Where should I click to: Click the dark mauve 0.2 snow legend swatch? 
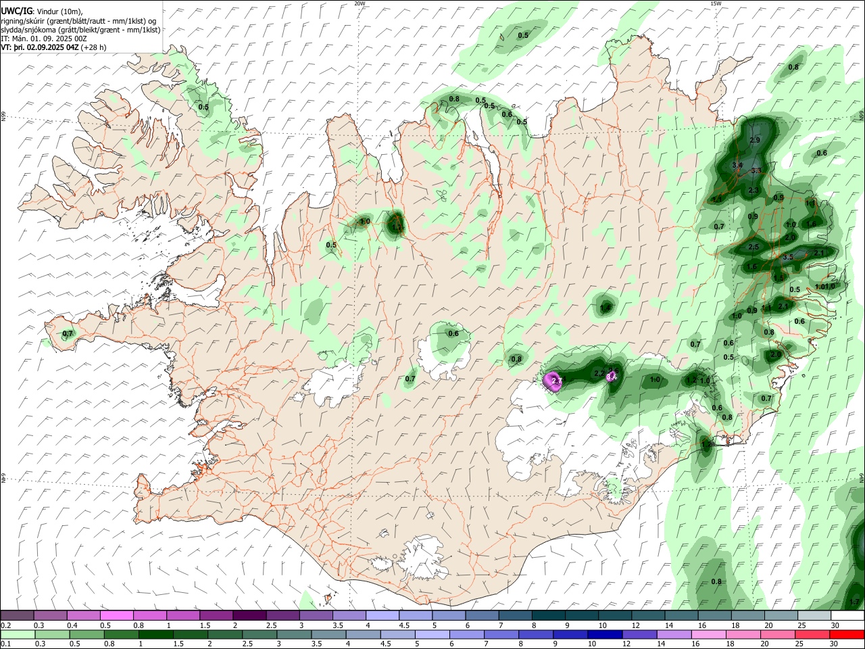coord(18,616)
